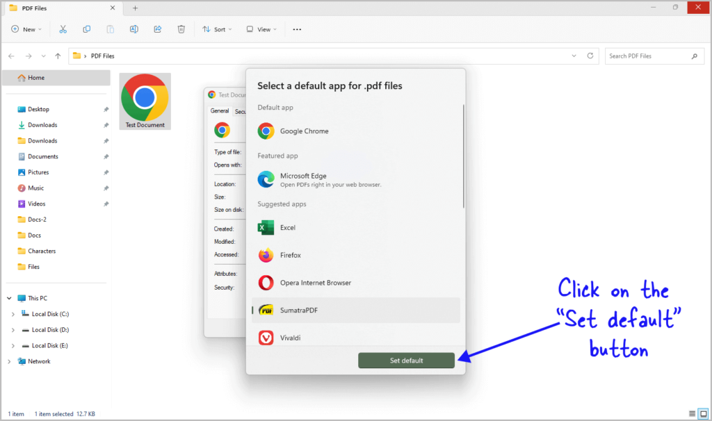The width and height of the screenshot is (712, 421).
Task: Click the Cut scissors icon in toolbar
Action: point(63,29)
